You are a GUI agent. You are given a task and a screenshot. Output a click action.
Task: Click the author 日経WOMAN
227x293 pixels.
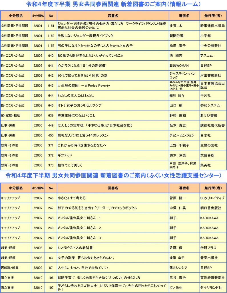(179, 66)
